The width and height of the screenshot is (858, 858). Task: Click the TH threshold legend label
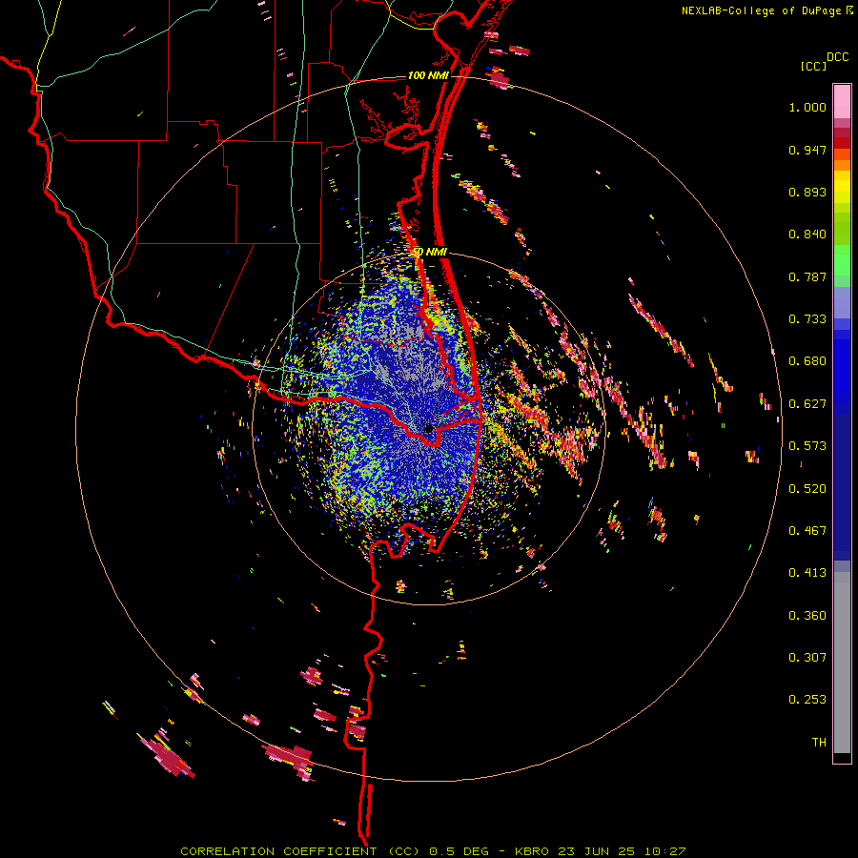[819, 743]
